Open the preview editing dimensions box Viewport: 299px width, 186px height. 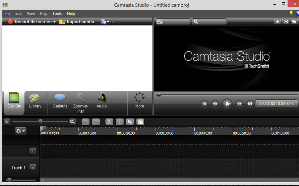coord(173,22)
